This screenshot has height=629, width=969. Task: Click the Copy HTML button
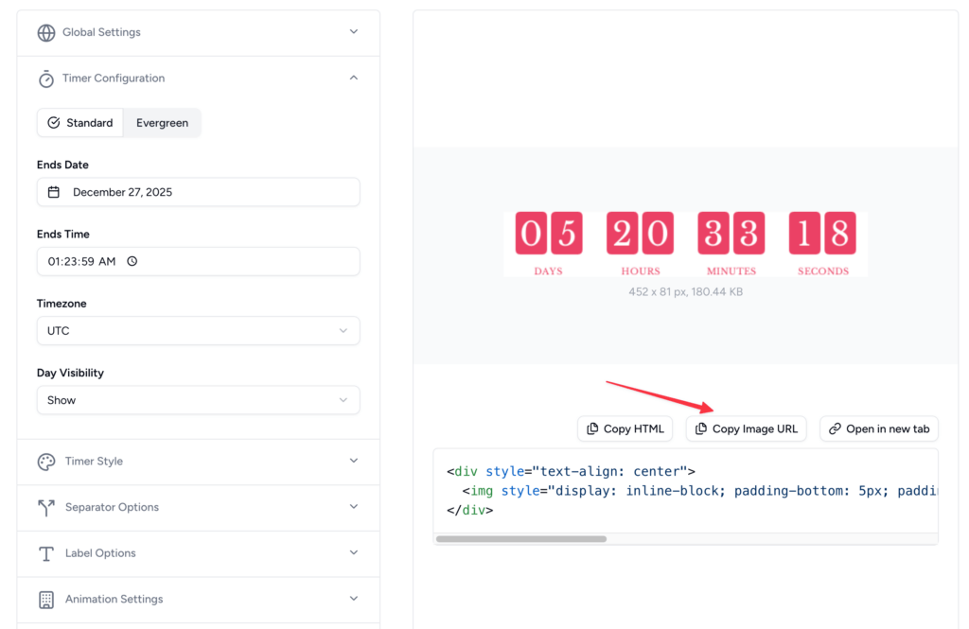tap(625, 428)
